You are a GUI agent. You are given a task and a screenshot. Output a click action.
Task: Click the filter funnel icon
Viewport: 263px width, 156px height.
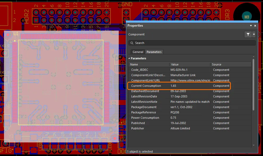click(248, 34)
